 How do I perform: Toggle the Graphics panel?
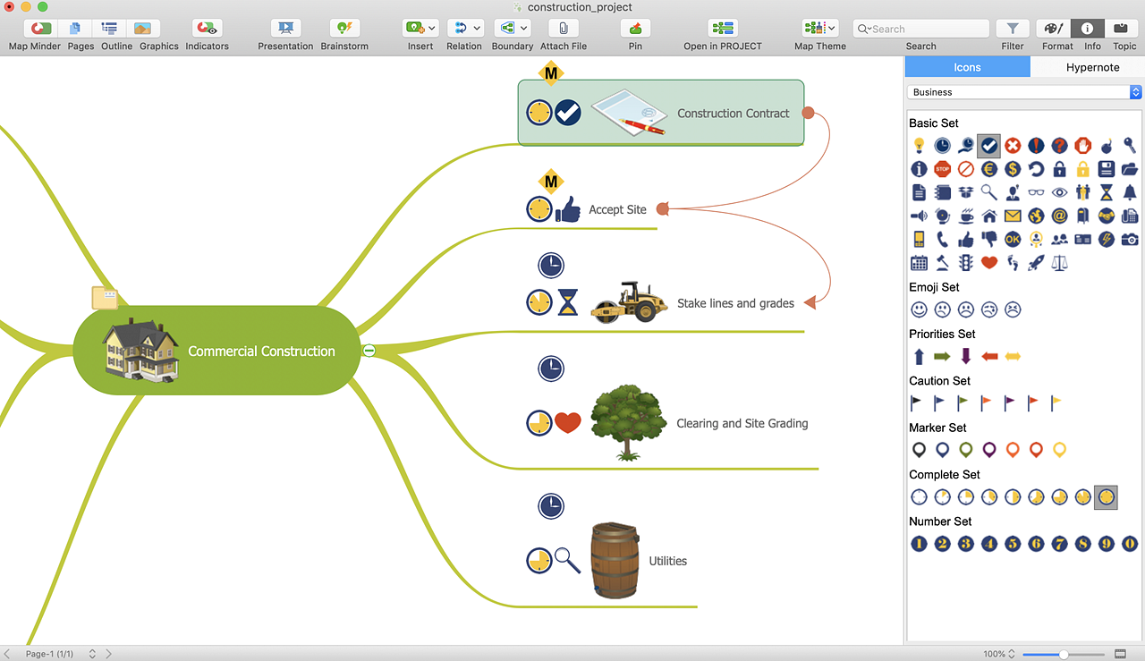click(143, 29)
